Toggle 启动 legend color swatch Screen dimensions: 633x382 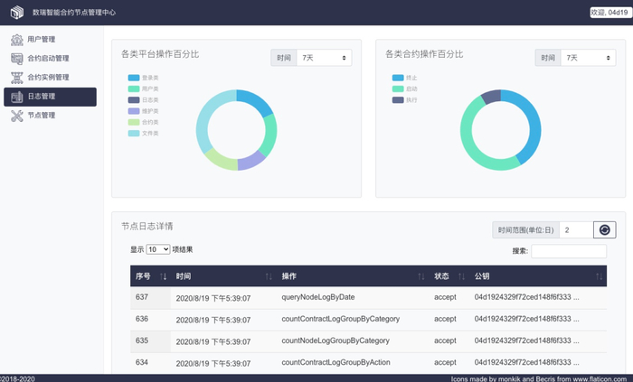398,89
